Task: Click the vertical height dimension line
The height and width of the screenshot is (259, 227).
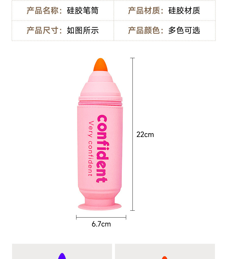Action: (132, 134)
